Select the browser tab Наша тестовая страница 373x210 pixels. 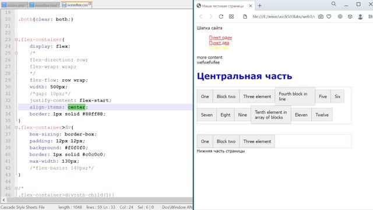223,6
